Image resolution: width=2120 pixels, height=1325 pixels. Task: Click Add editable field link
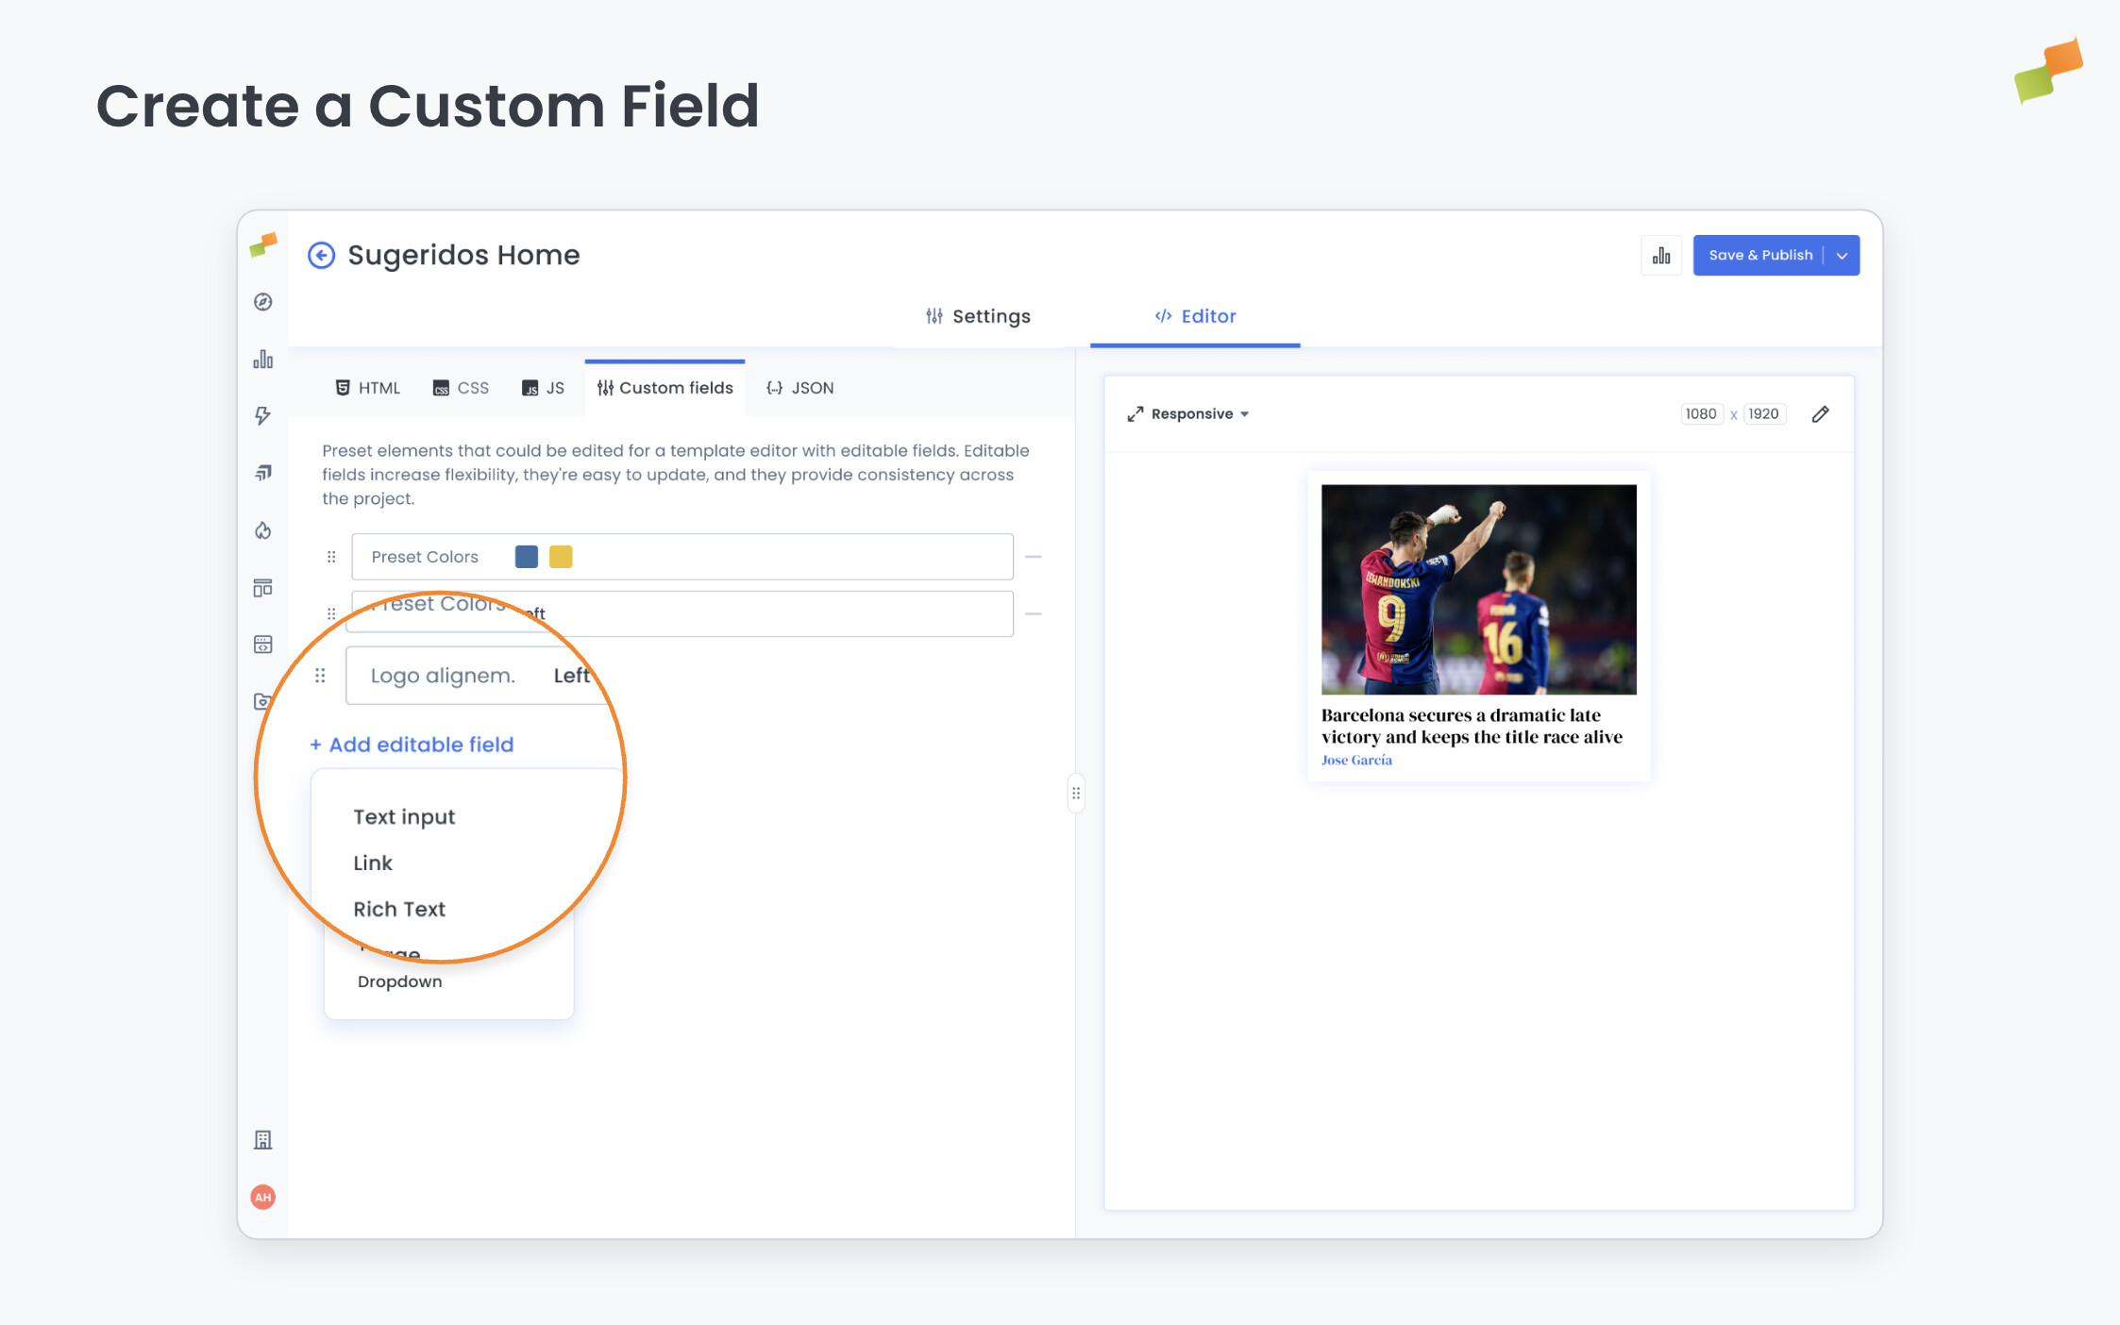[412, 745]
